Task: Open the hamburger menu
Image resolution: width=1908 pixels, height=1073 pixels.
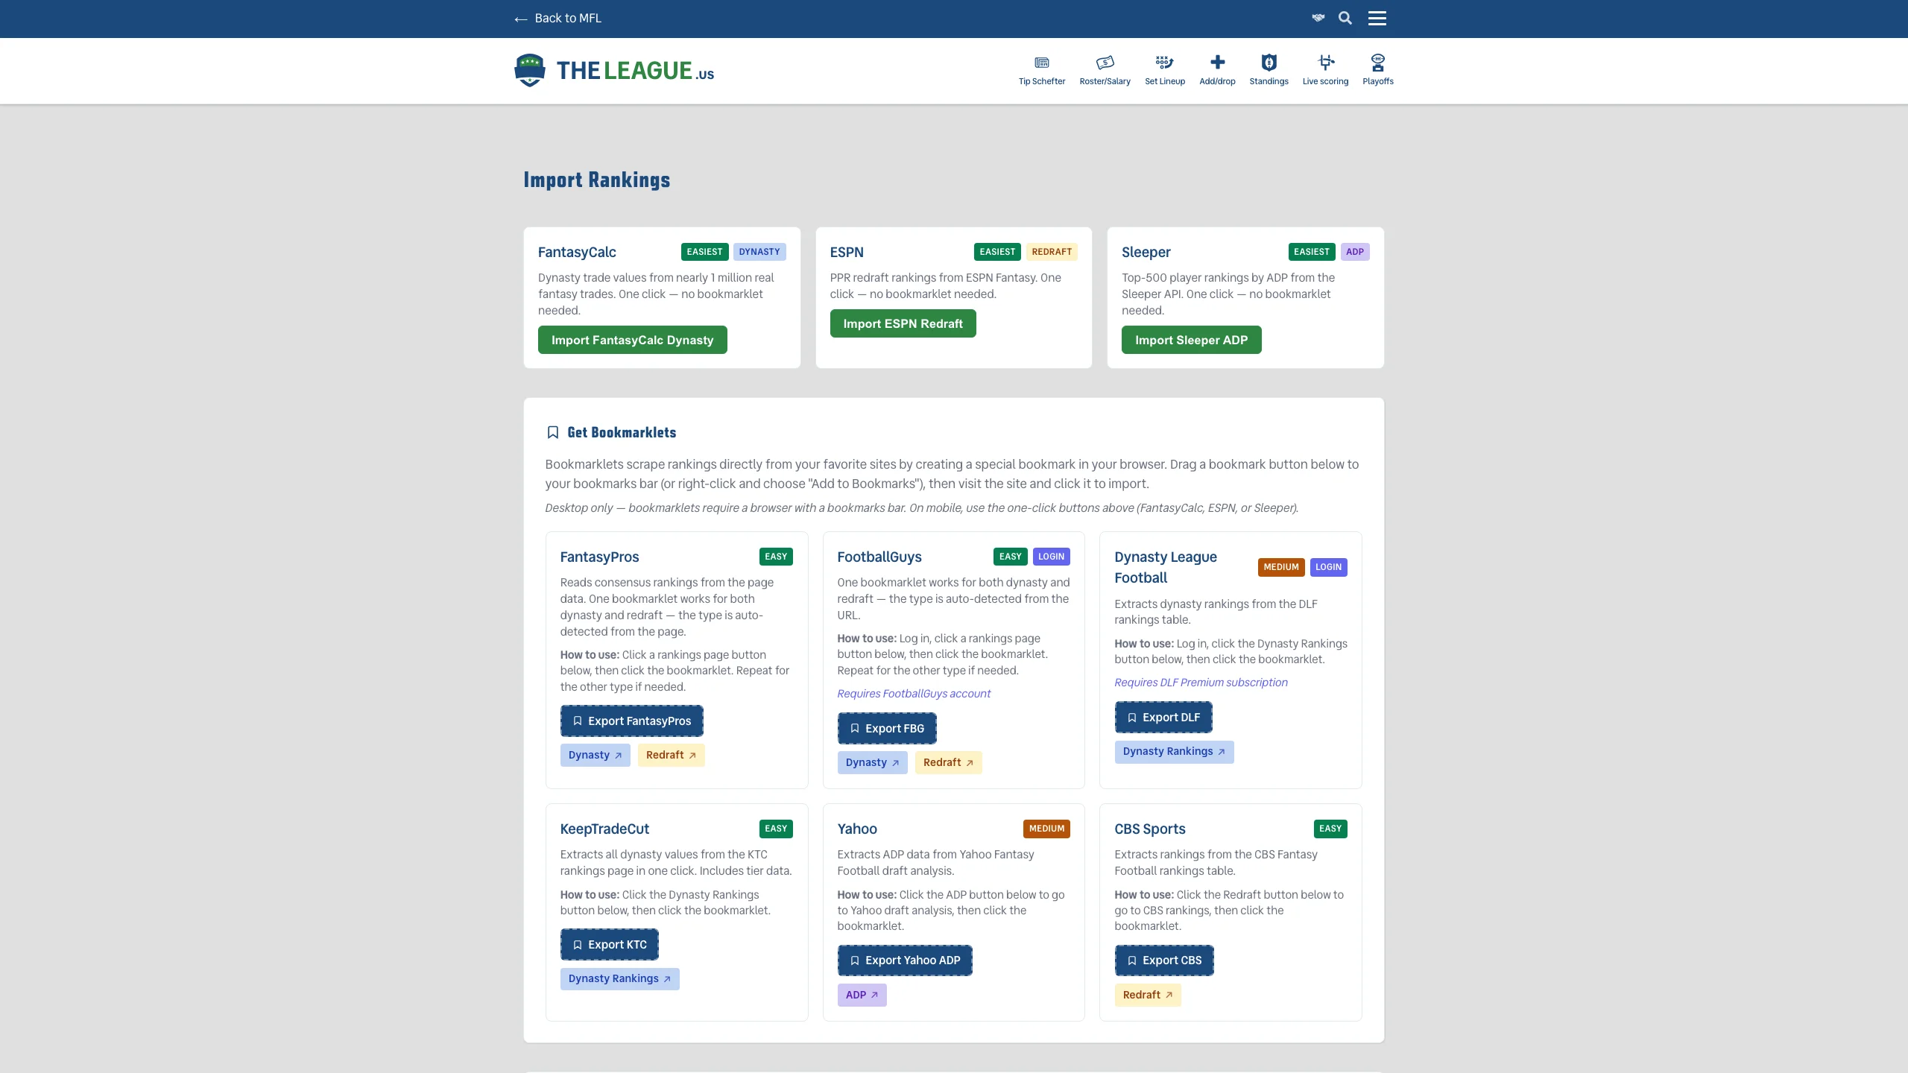Action: (1377, 18)
